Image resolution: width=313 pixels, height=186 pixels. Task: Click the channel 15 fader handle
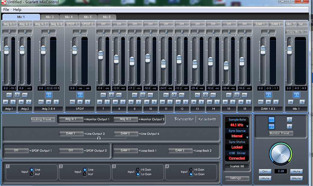click(x=226, y=65)
